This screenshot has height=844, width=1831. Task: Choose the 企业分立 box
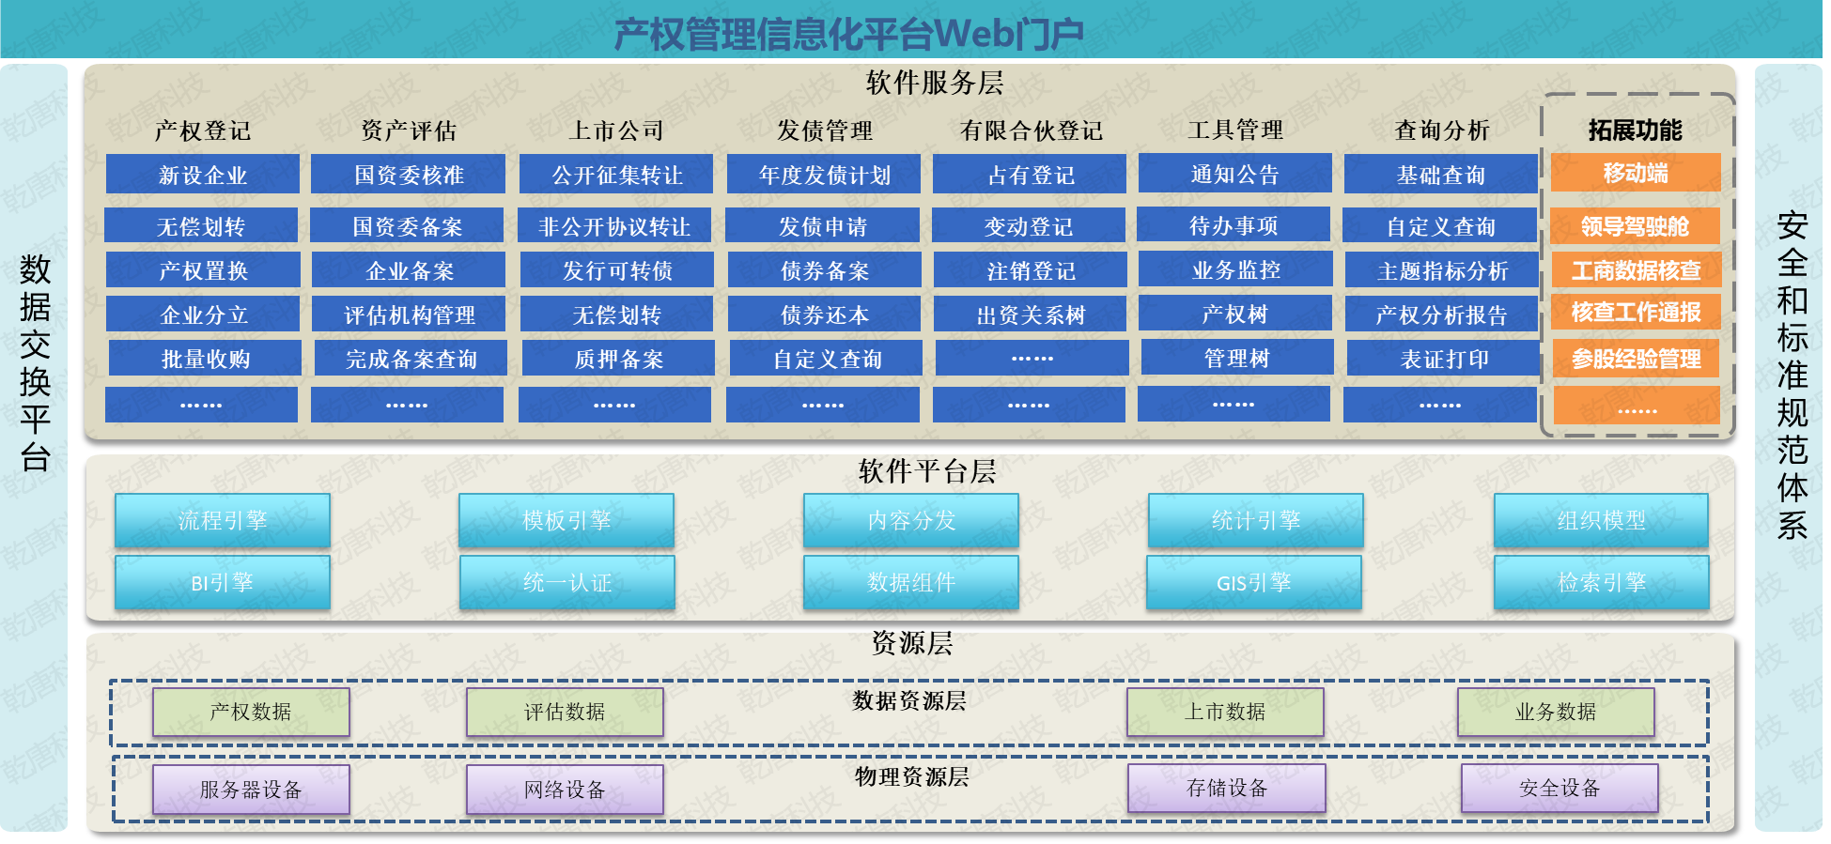tap(203, 315)
